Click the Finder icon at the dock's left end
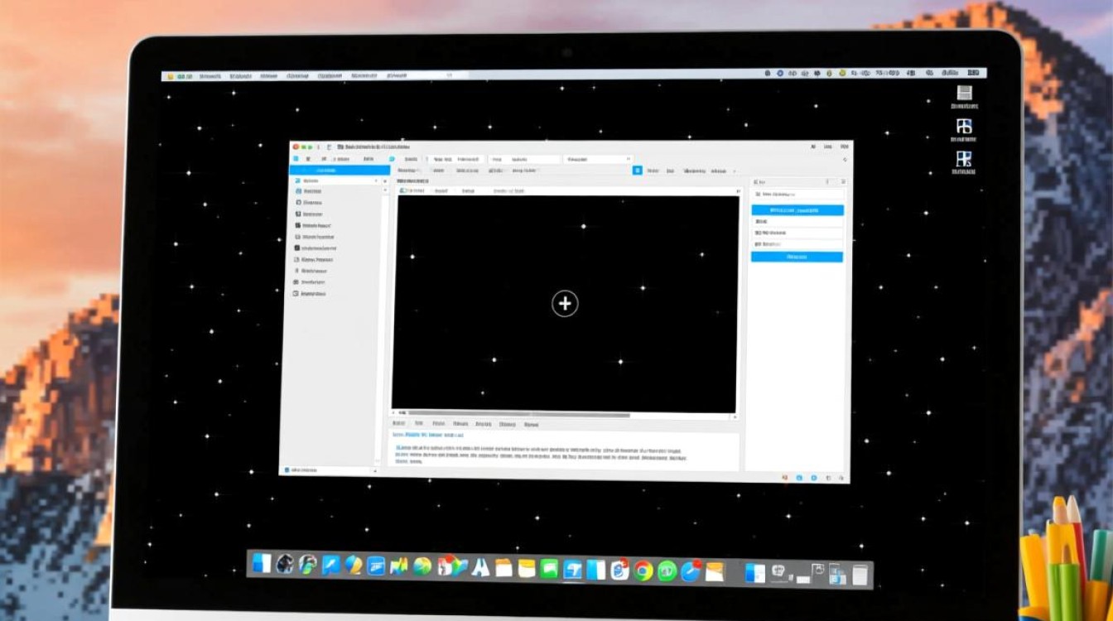This screenshot has height=621, width=1113. (262, 565)
